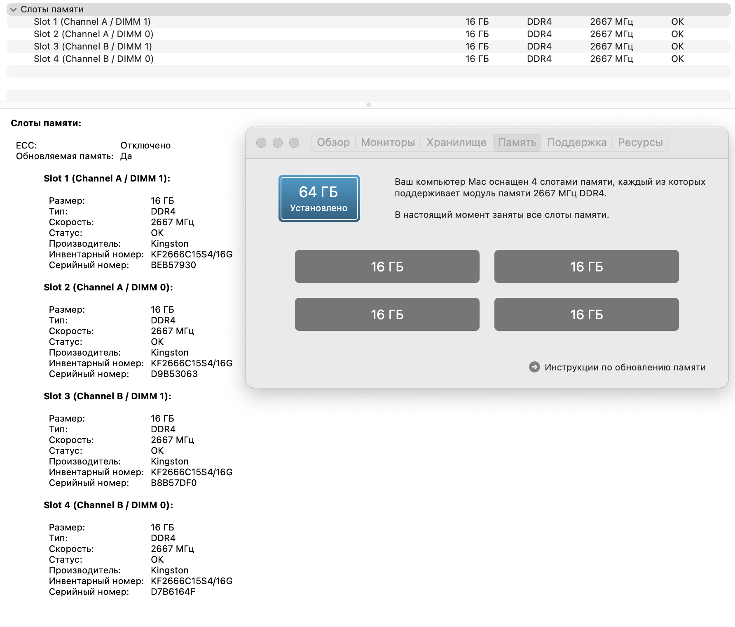Open the Инструкции по обновлению памяти link
The width and height of the screenshot is (735, 627).
coord(625,367)
